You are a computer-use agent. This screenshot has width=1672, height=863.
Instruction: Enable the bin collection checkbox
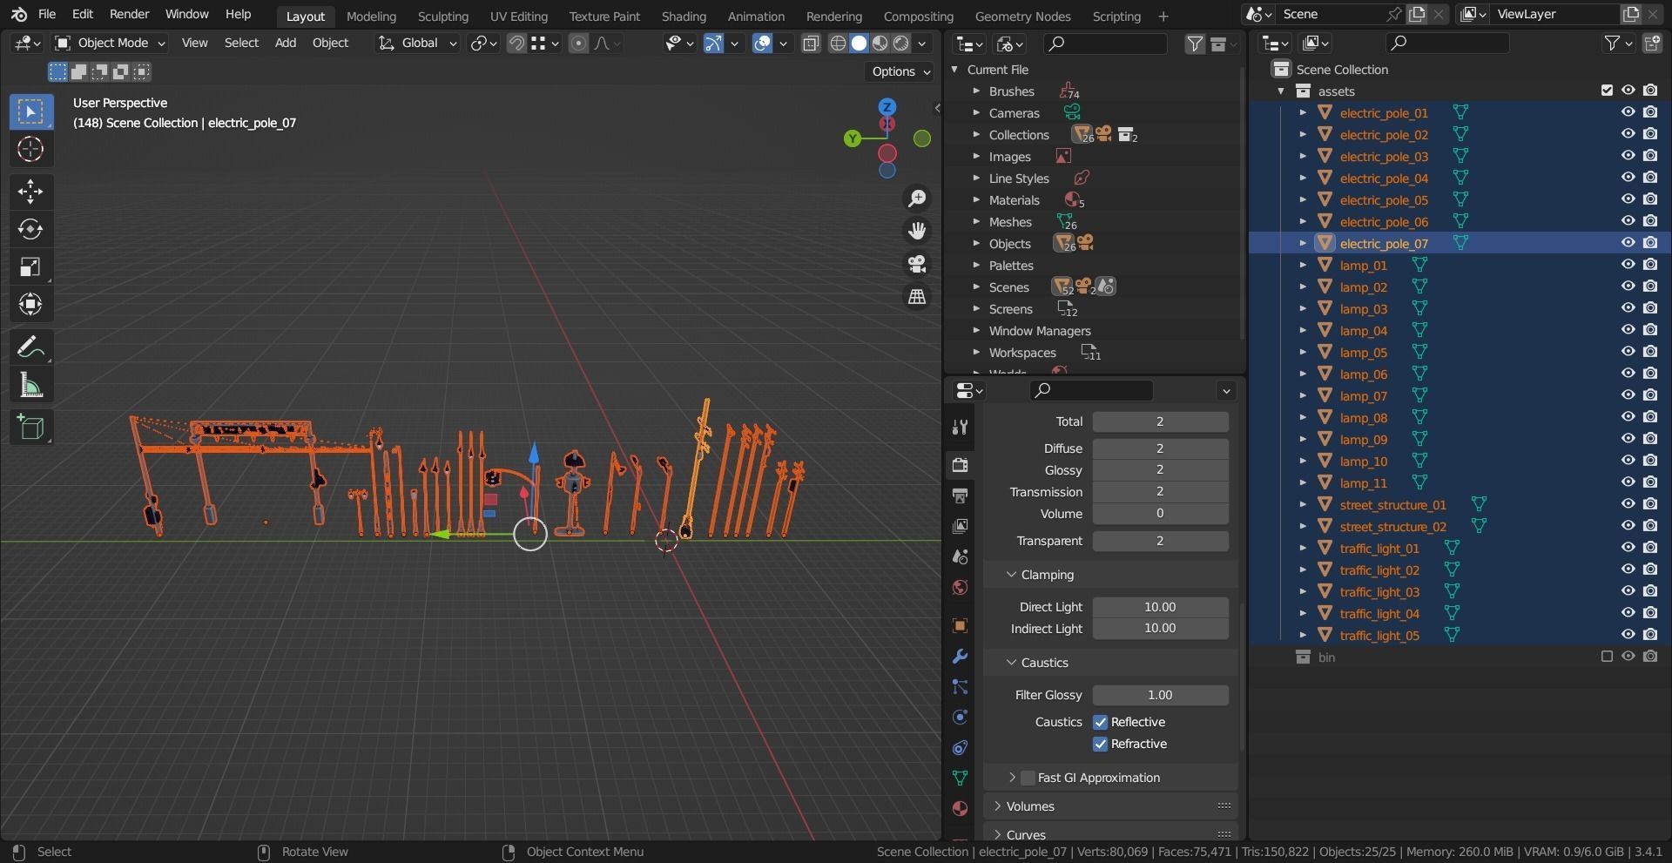tap(1607, 657)
